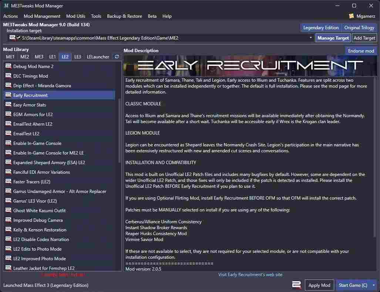Click the mod icon beside Enable In-Game Console

tap(9, 143)
